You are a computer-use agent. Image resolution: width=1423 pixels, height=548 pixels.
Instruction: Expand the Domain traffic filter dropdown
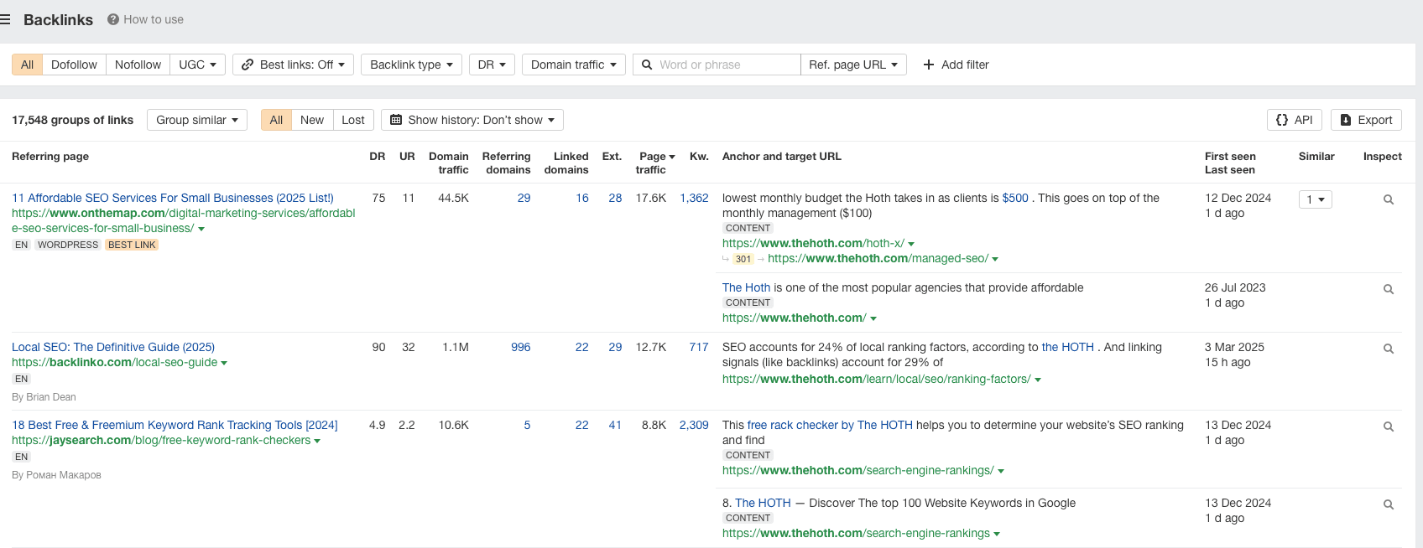point(573,65)
